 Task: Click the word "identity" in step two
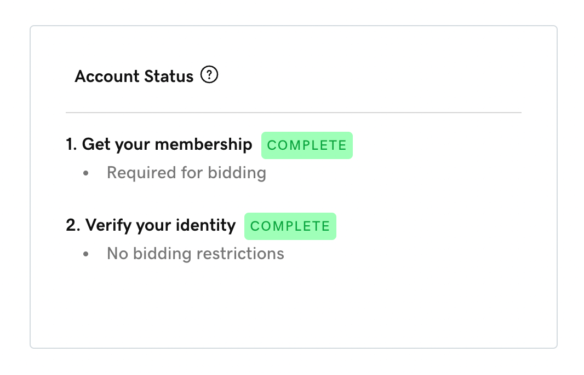pos(211,225)
